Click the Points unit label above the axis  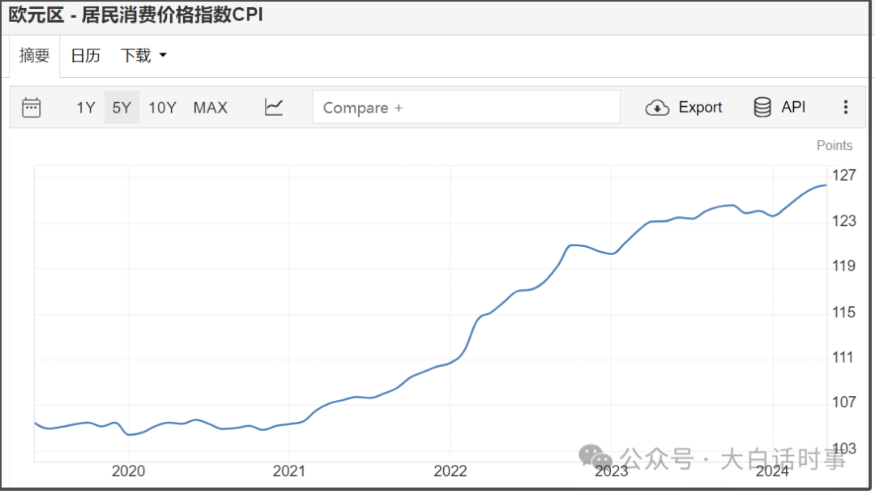click(x=834, y=146)
